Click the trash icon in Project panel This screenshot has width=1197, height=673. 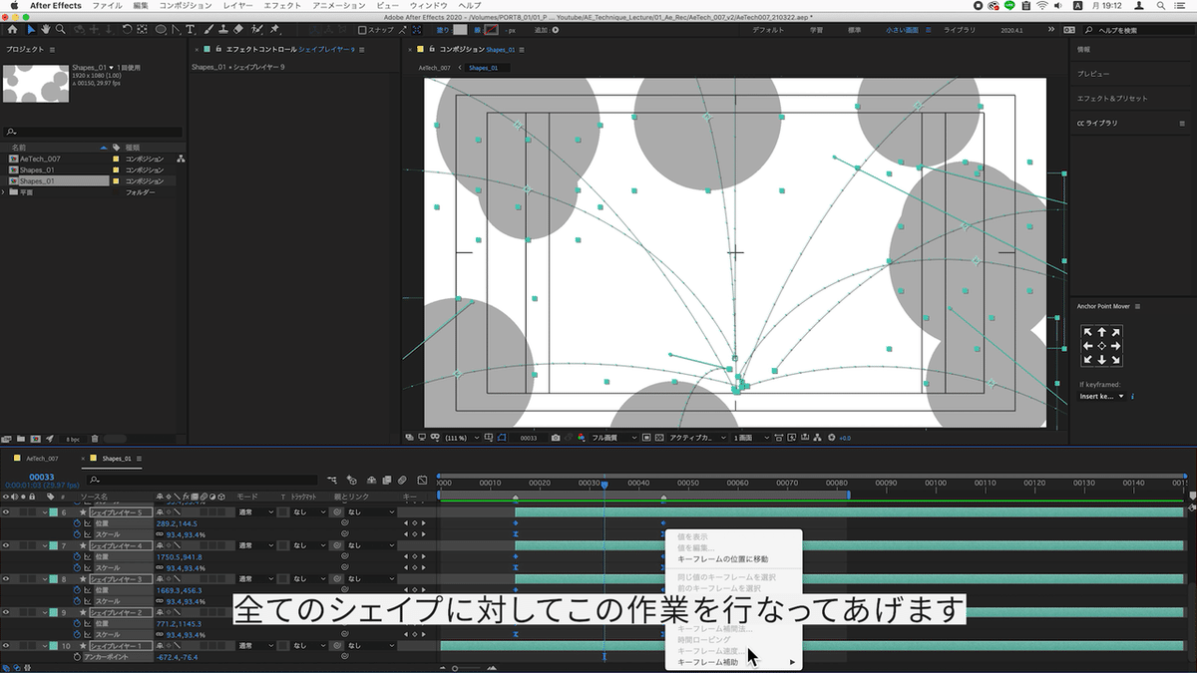(x=95, y=439)
